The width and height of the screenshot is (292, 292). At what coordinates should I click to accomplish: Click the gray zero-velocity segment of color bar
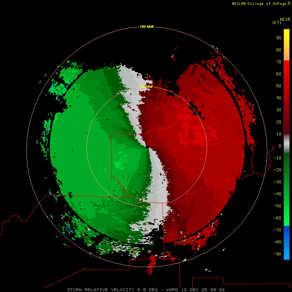[x=286, y=144]
